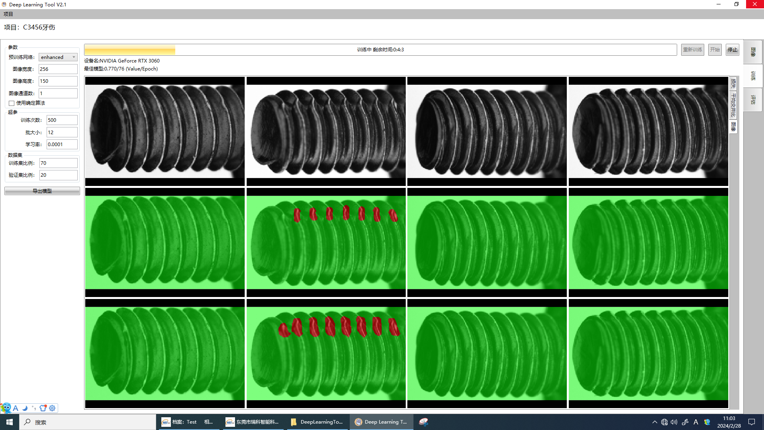Select the 平均交并比 tab

pos(733,105)
